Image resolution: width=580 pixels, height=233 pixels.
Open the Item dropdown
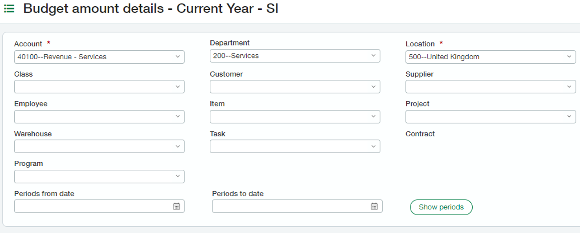295,117
